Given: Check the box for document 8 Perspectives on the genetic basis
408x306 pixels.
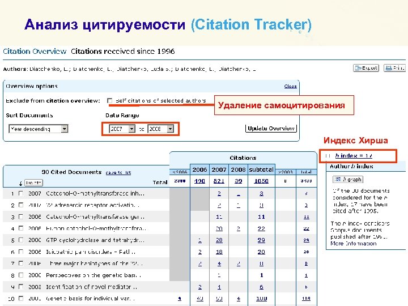Looking at the screenshot, I should click(21, 275).
